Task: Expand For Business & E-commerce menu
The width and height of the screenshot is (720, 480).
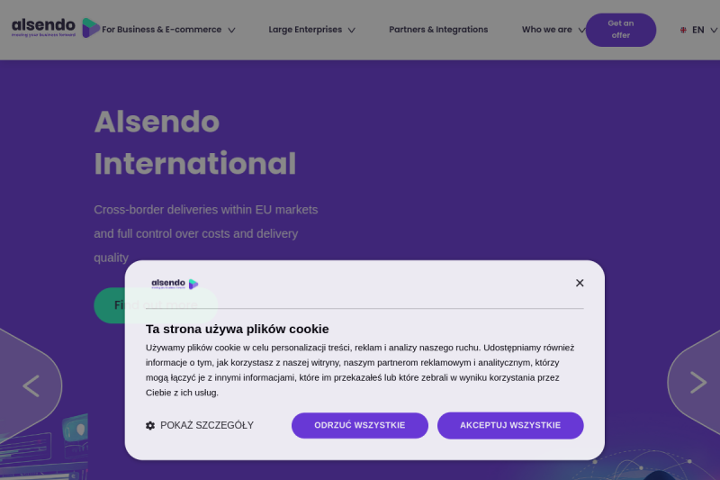Action: coord(168,30)
